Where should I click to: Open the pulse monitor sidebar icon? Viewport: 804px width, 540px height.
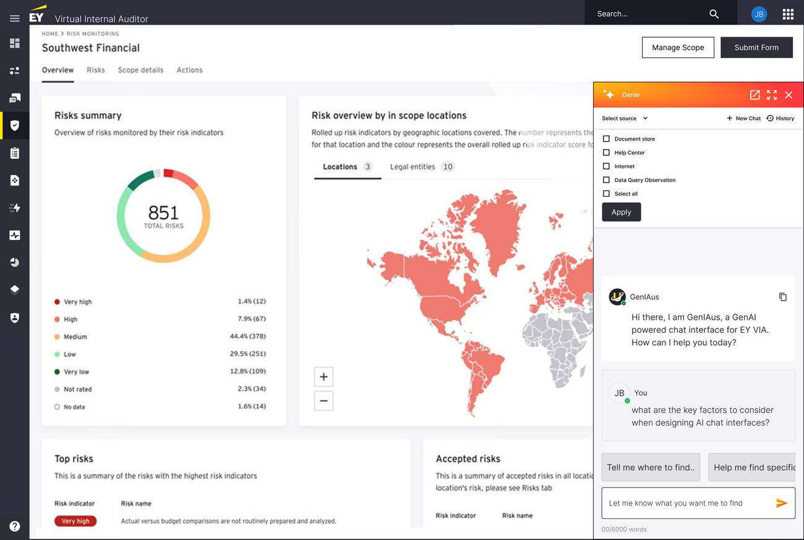point(15,235)
